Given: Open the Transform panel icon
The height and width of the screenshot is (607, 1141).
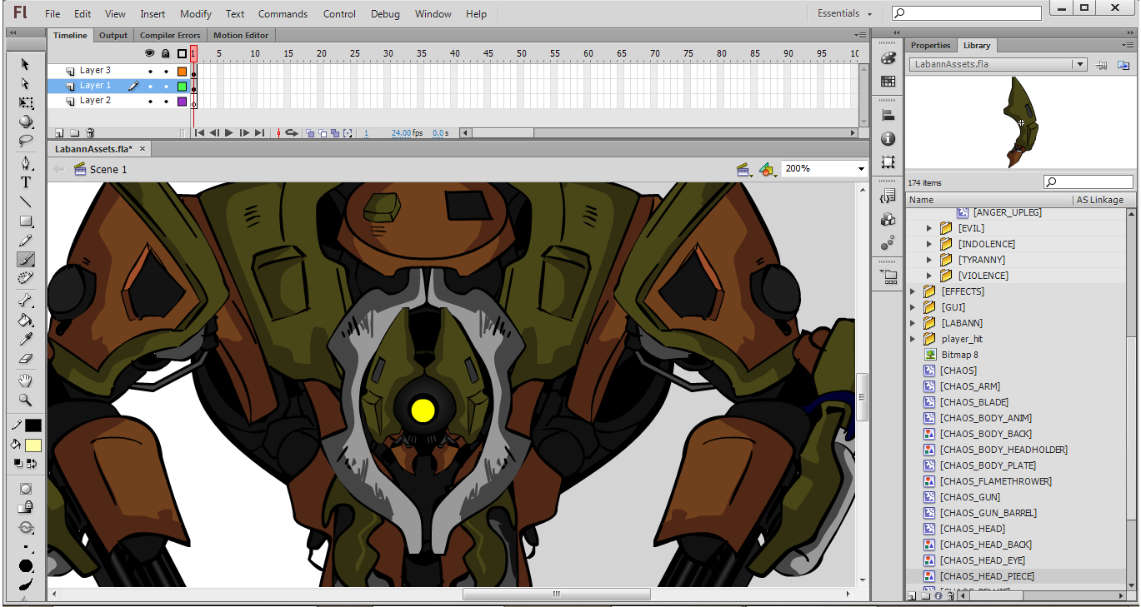Looking at the screenshot, I should tap(888, 162).
